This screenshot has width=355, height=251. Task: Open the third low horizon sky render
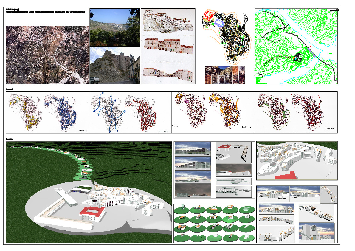click(193, 177)
